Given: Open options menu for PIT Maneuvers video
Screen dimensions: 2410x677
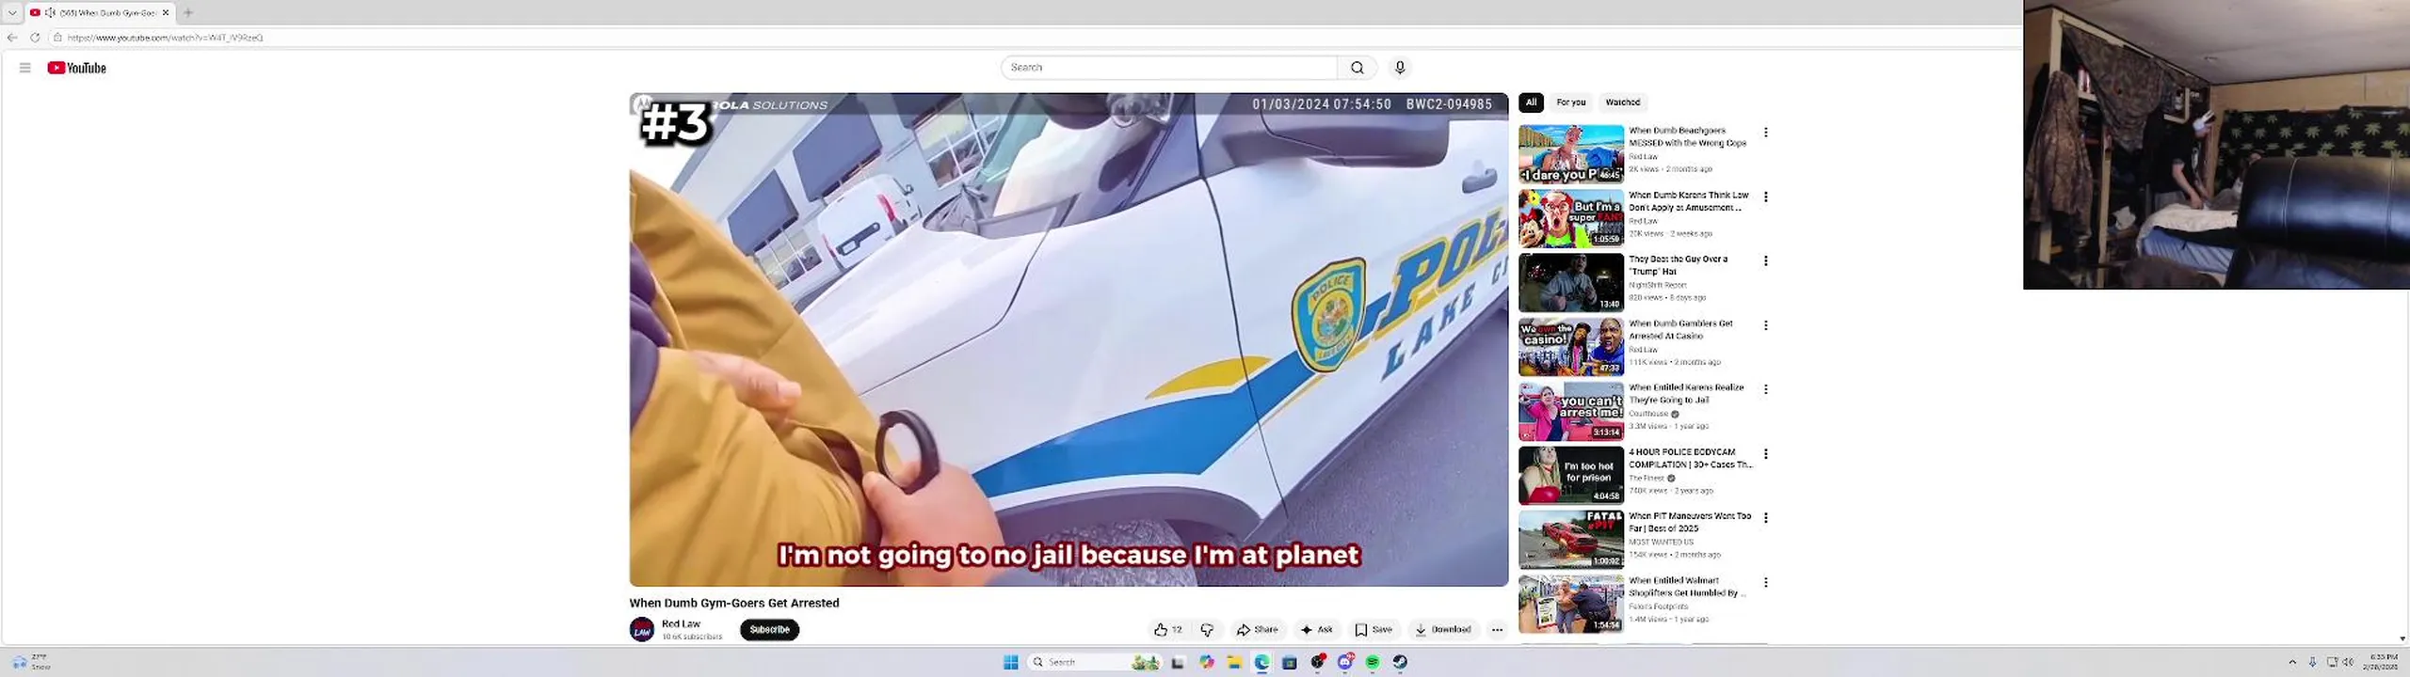Looking at the screenshot, I should pos(1766,518).
